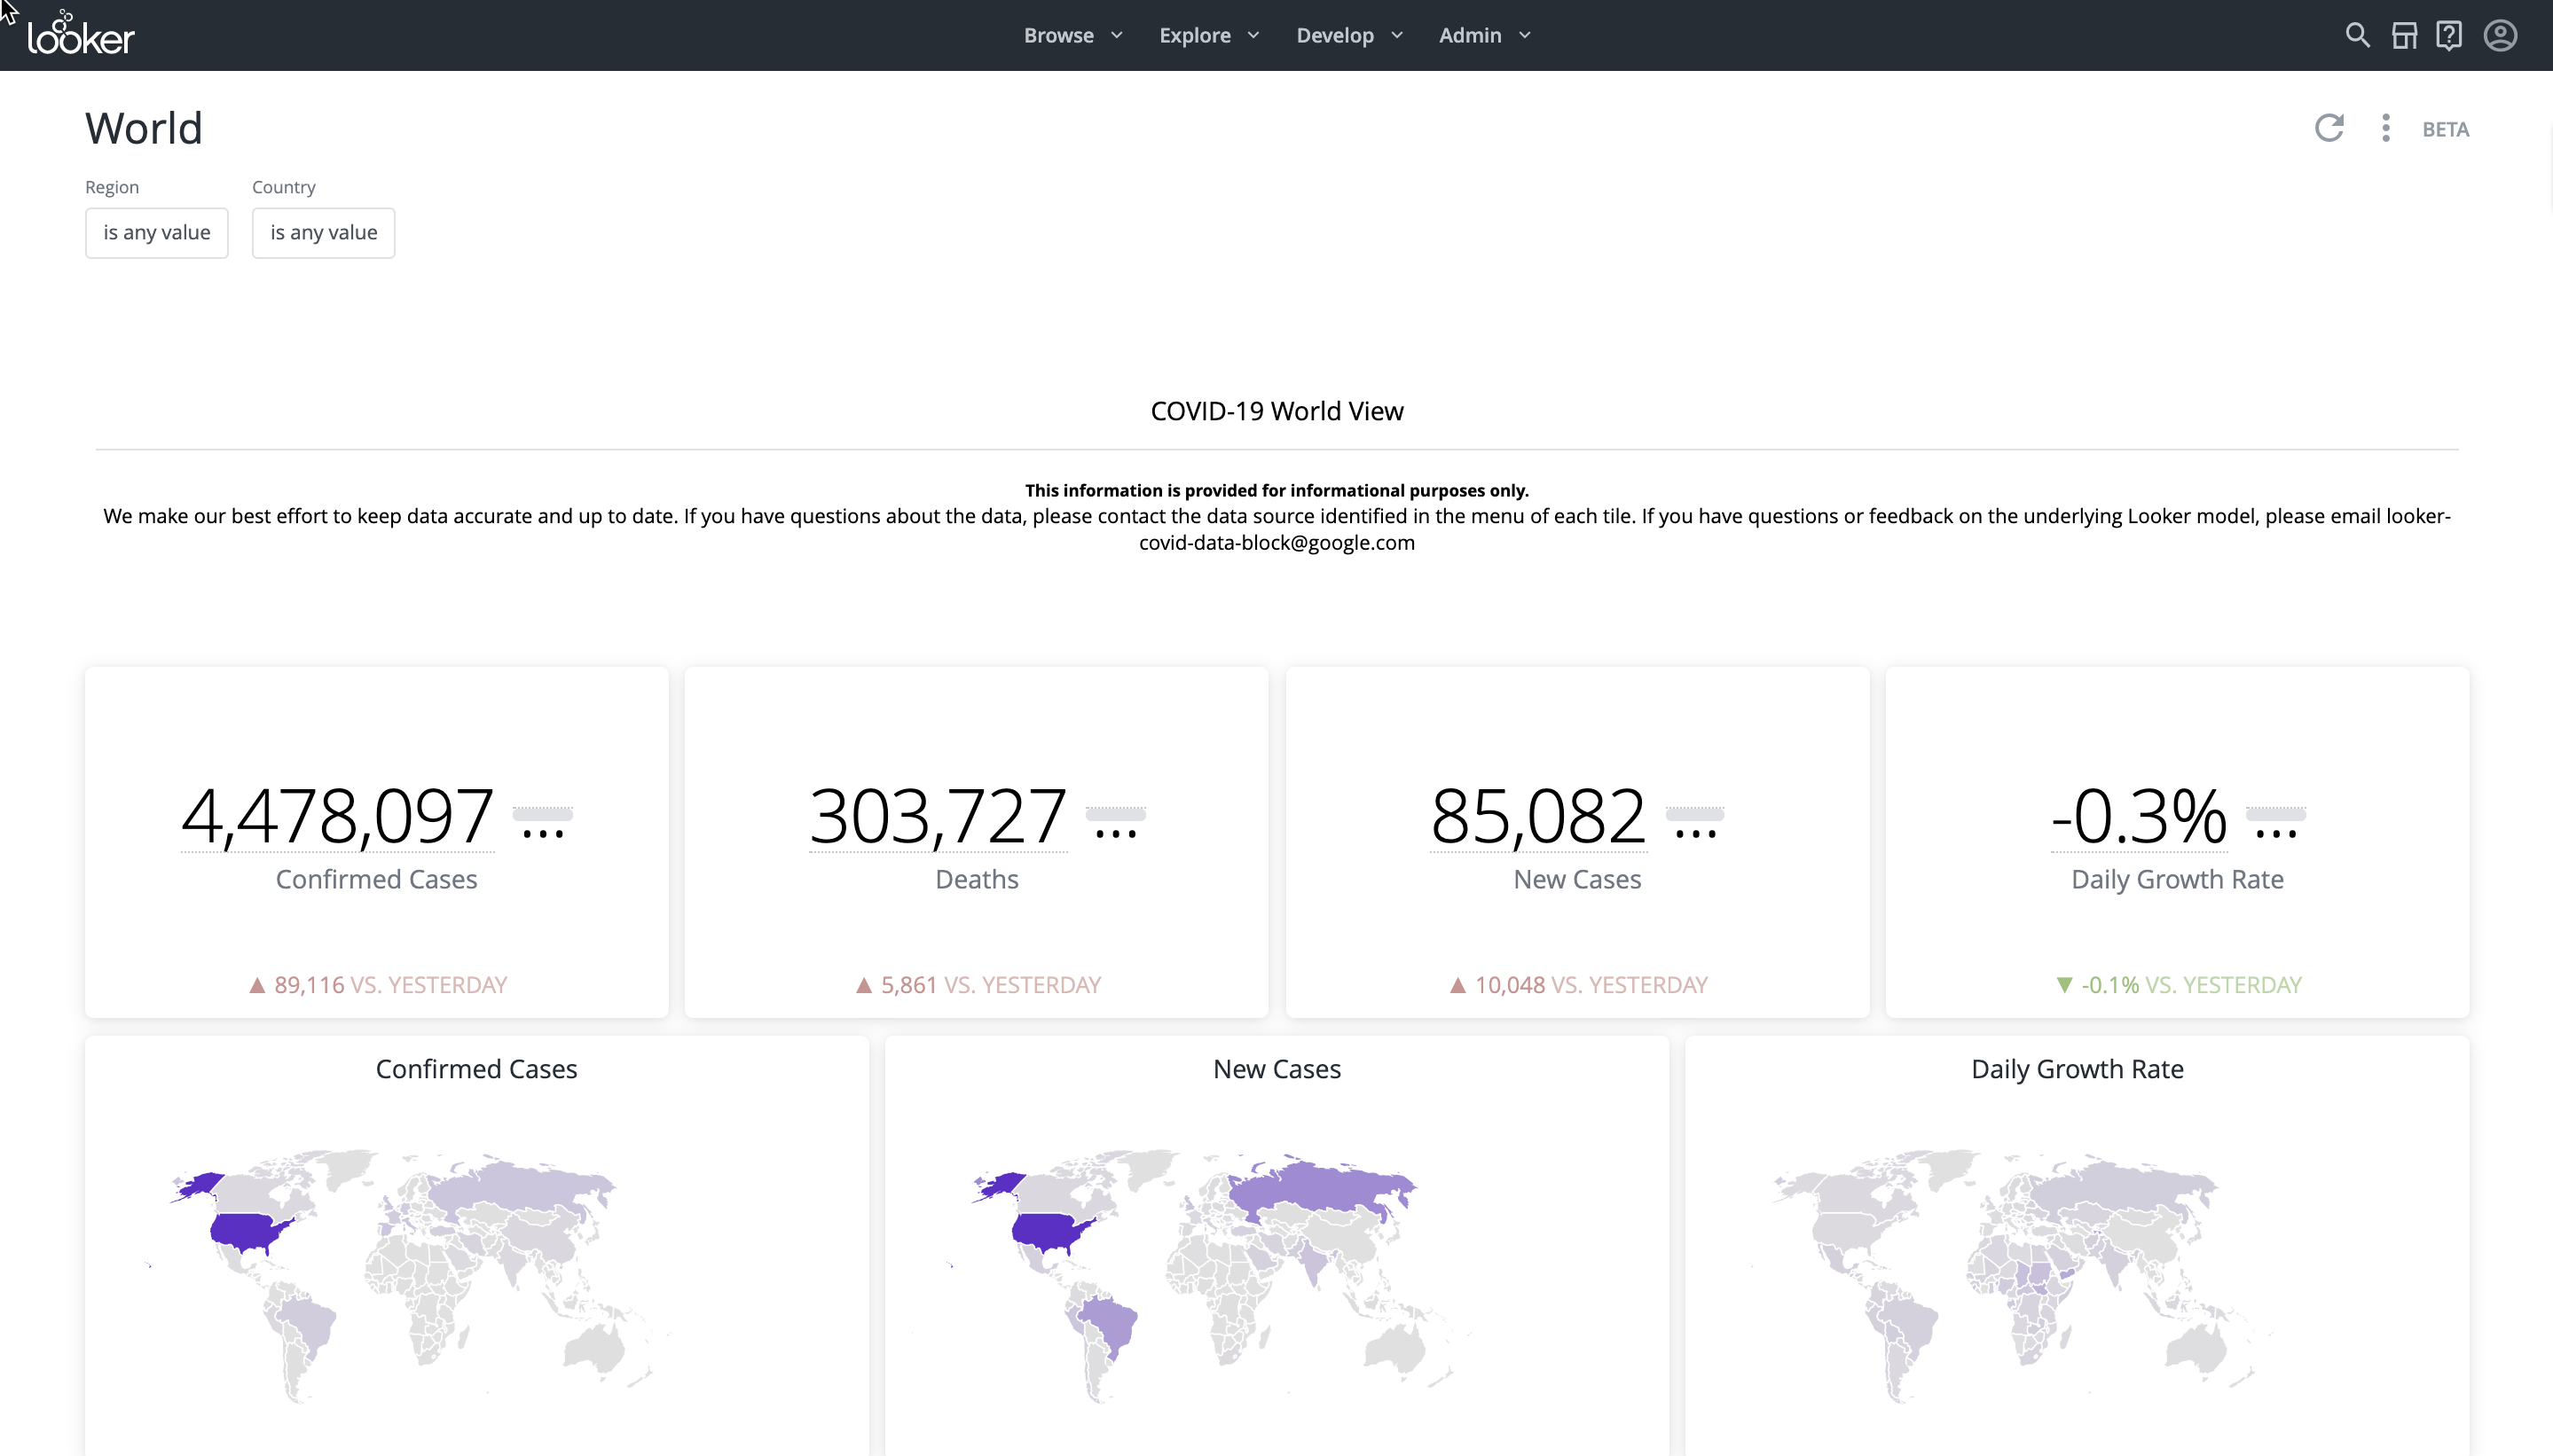Image resolution: width=2553 pixels, height=1456 pixels.
Task: Reload dashboard data with refresh icon
Action: tap(2329, 128)
